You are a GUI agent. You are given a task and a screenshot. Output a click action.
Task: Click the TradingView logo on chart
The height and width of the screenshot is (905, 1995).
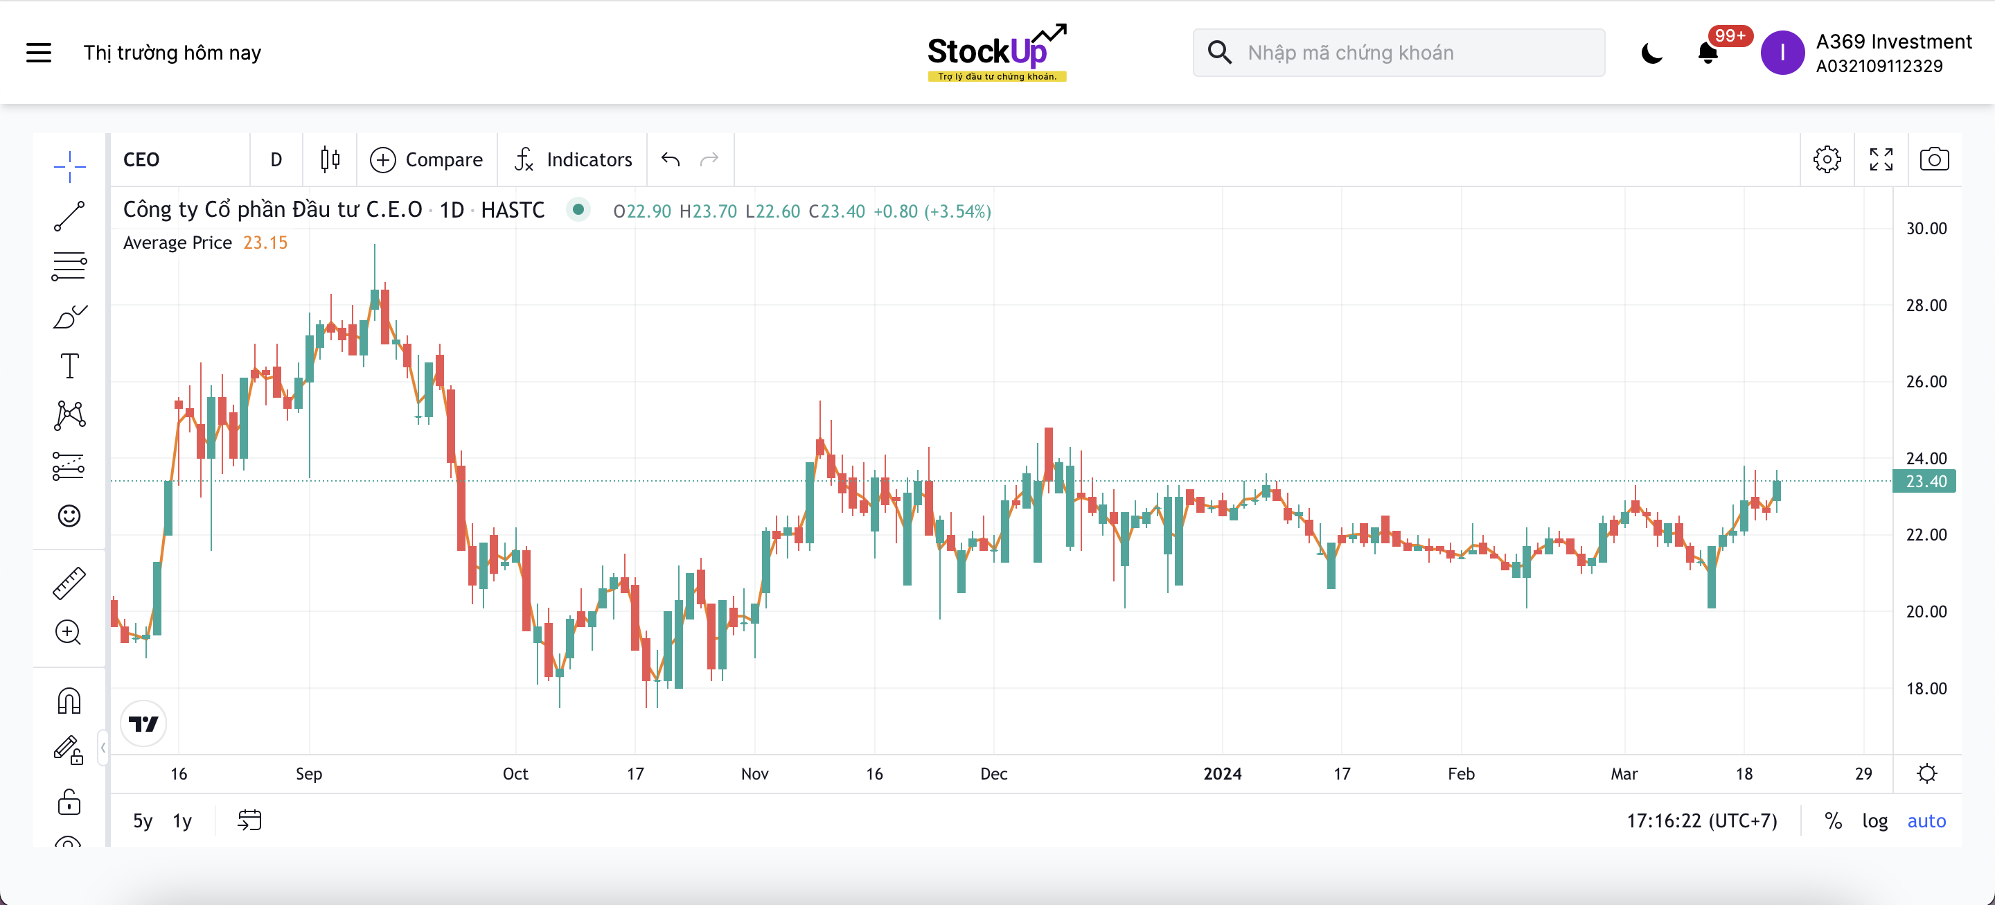click(x=143, y=723)
